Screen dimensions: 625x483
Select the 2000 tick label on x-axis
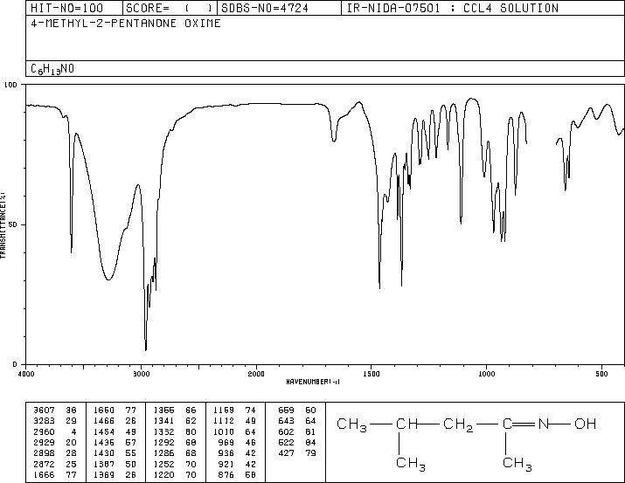pyautogui.click(x=256, y=374)
